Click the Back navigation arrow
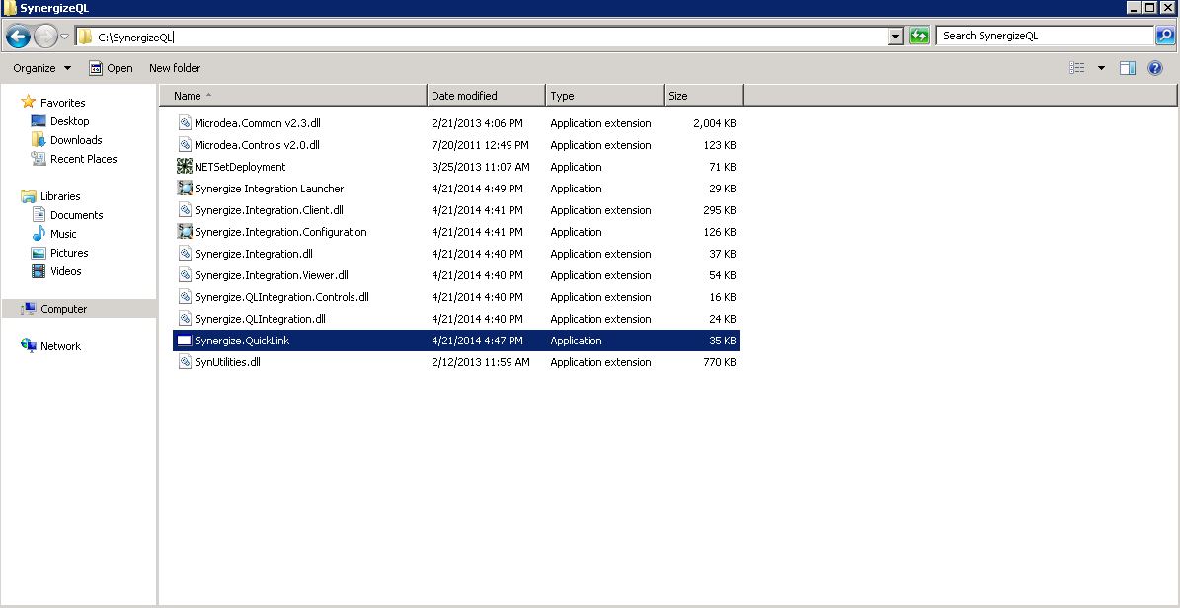Image resolution: width=1180 pixels, height=608 pixels. [18, 36]
